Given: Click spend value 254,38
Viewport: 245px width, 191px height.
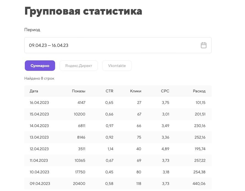Looking at the screenshot, I should click(199, 172).
